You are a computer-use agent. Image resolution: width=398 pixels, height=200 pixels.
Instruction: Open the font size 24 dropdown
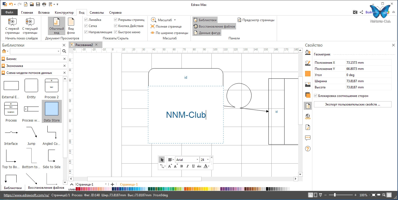click(x=208, y=160)
